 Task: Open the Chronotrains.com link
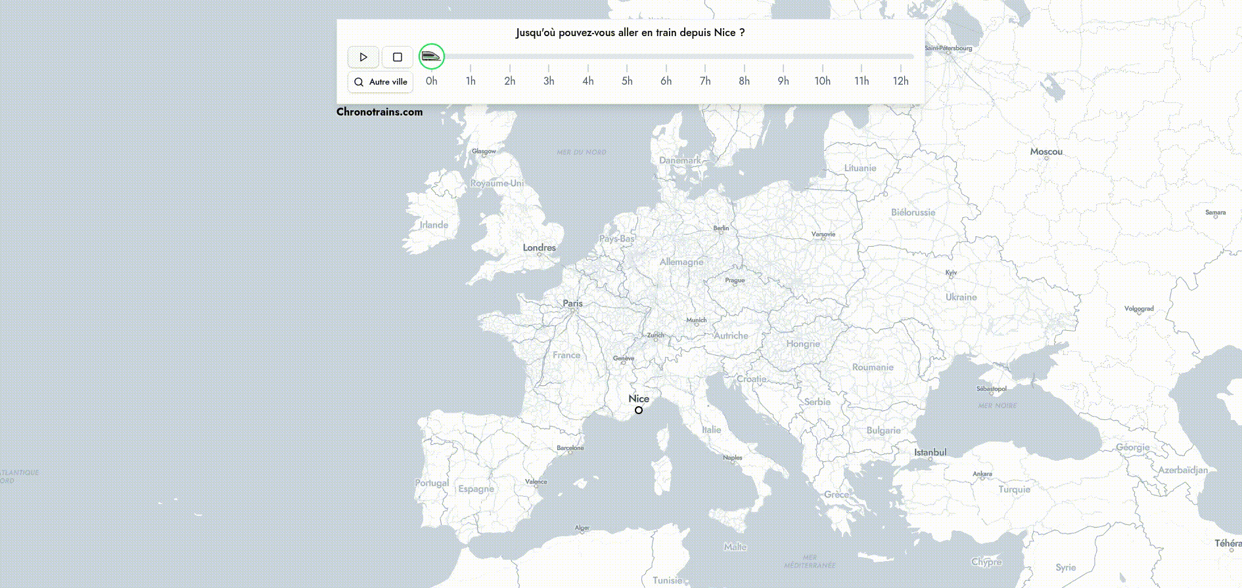tap(379, 112)
